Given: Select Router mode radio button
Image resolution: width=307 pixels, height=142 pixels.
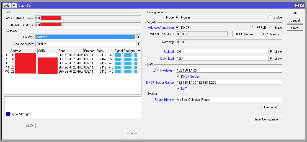Looking at the screenshot, I should pyautogui.click(x=178, y=17).
